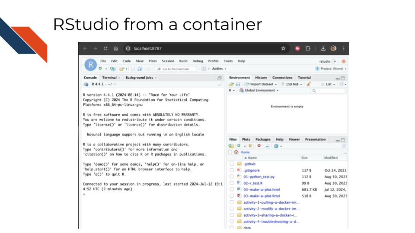This screenshot has width=415, height=233.
Task: Create a new folder in the Files pane
Action: pyautogui.click(x=231, y=146)
